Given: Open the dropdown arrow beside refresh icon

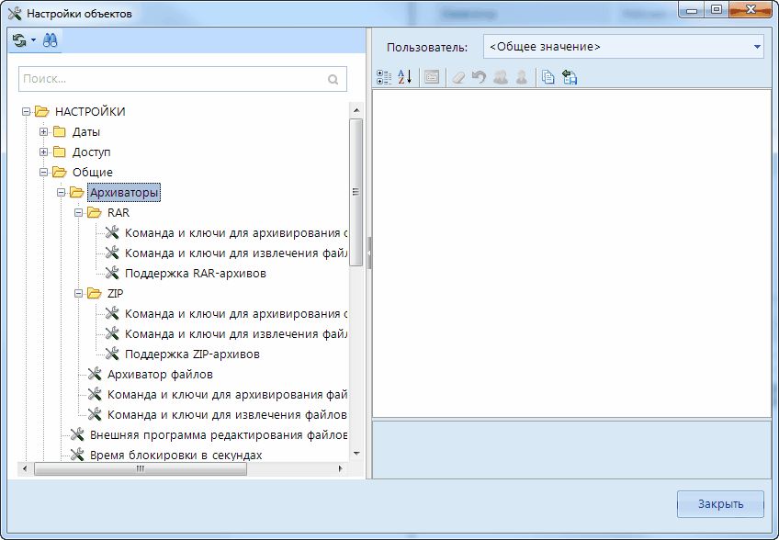Looking at the screenshot, I should (33, 40).
